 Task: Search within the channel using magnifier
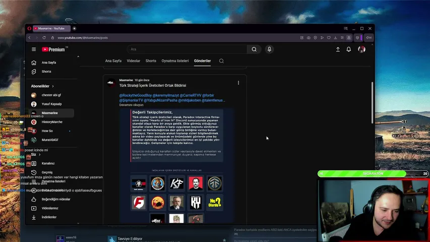pos(221,61)
